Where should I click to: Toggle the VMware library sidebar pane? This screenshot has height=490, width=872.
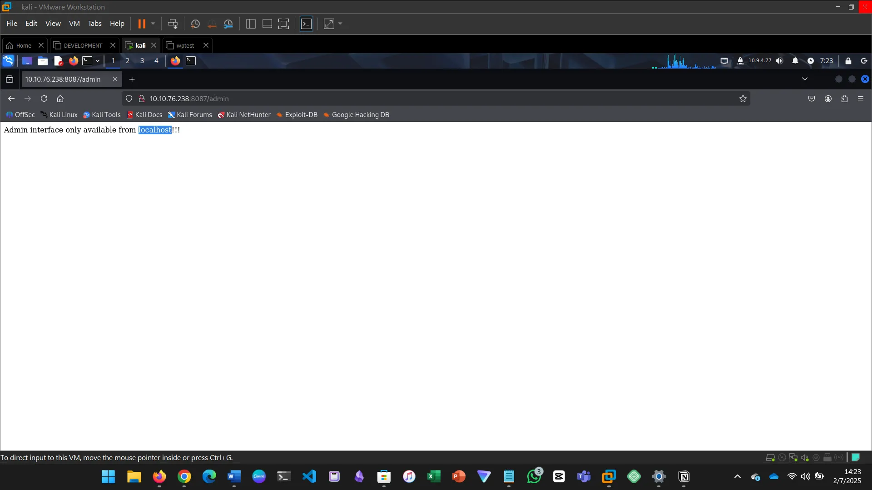click(x=250, y=24)
